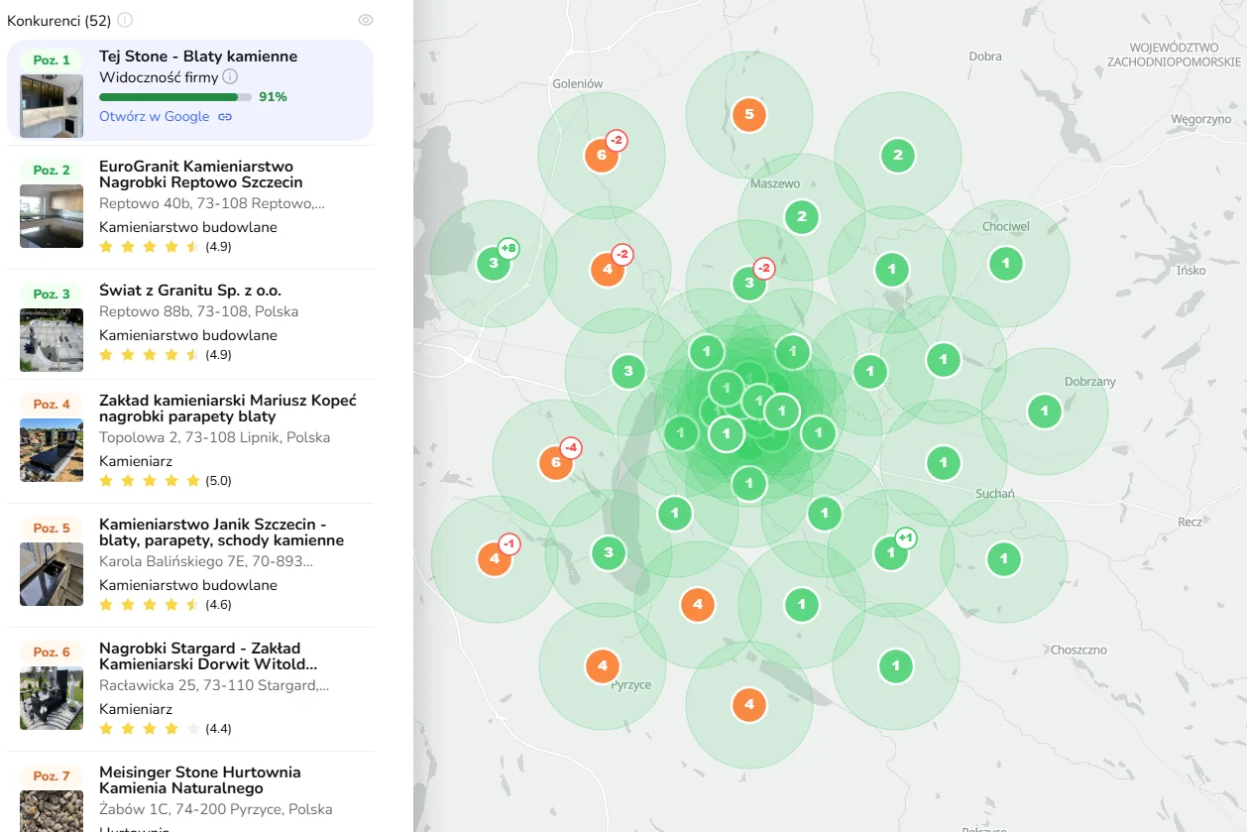Click Dobra label on the map
The width and height of the screenshot is (1247, 832).
985,57
